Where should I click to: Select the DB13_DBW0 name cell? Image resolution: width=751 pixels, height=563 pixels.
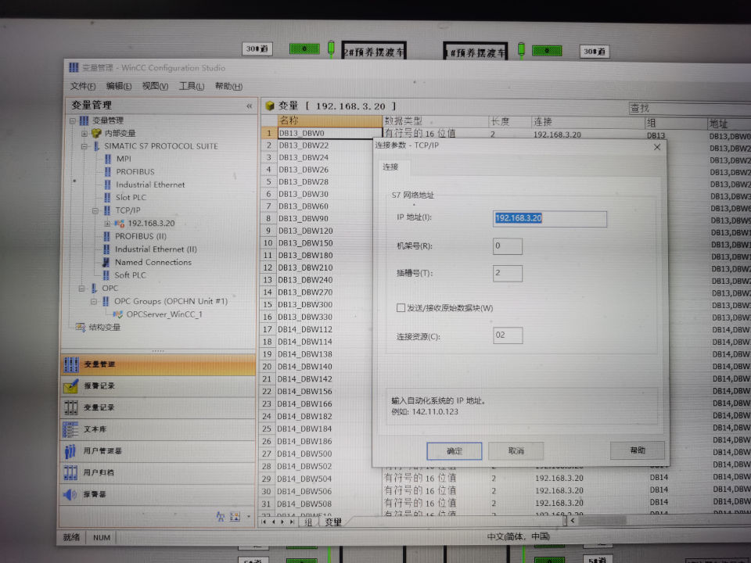[x=329, y=134]
